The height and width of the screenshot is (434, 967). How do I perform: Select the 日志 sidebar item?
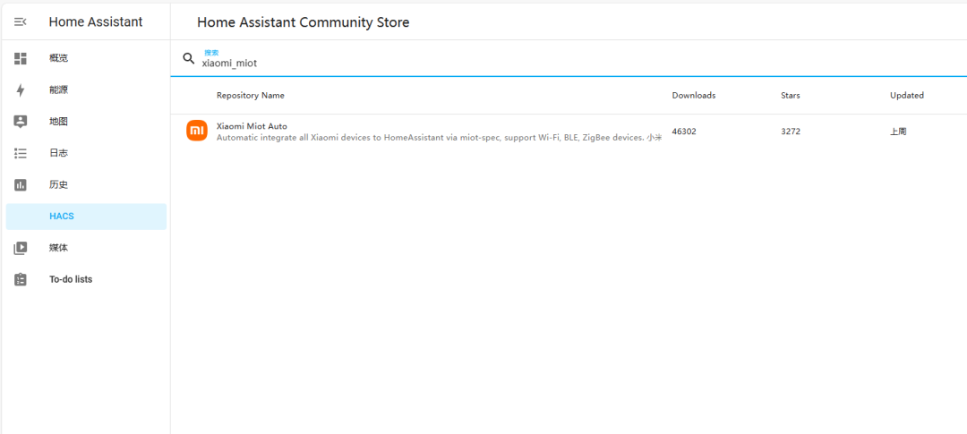[x=86, y=153]
